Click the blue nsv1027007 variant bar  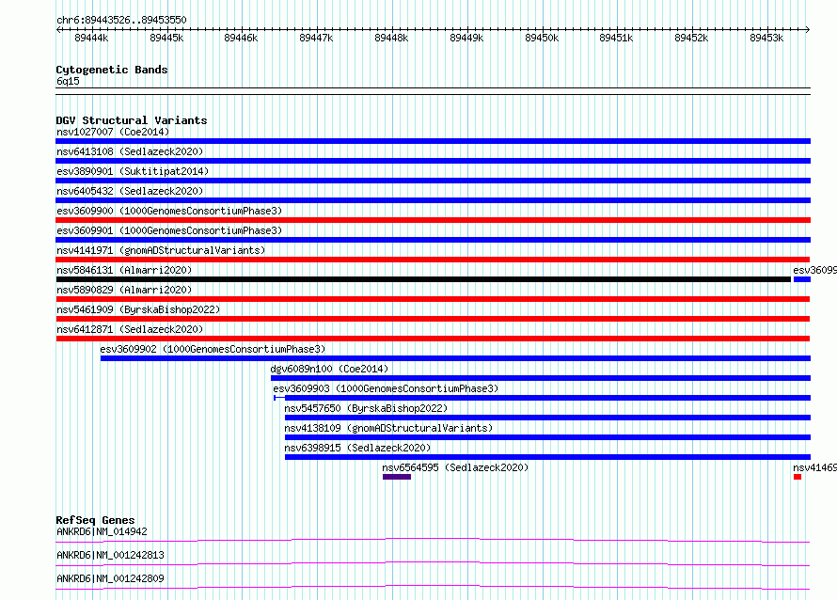[x=433, y=141]
